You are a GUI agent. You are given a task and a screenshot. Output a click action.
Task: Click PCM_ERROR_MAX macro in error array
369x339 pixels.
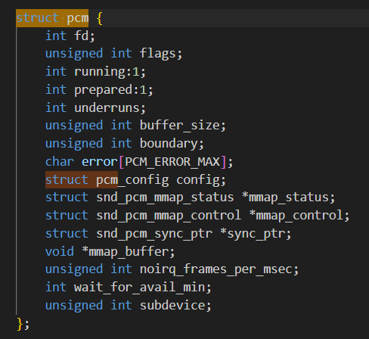coord(172,162)
